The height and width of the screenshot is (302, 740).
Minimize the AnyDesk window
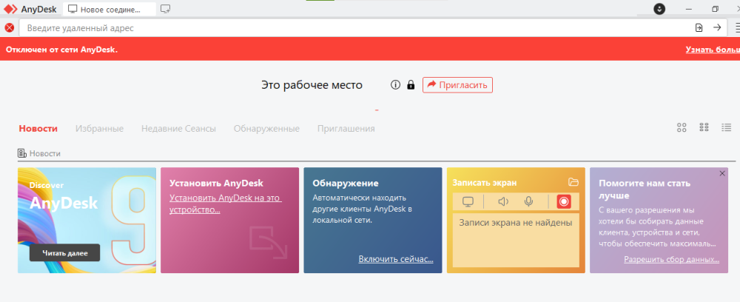(x=690, y=9)
